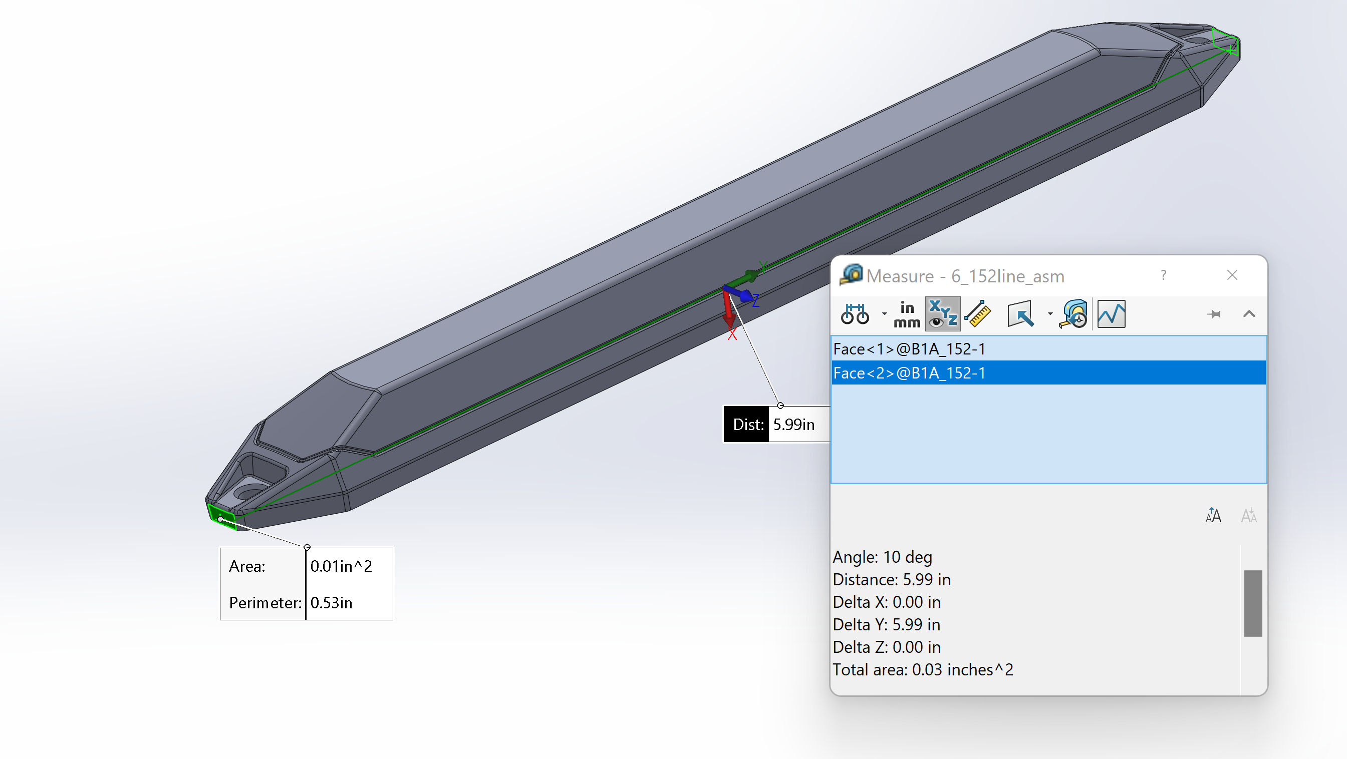This screenshot has width=1347, height=759.
Task: Click the increase text size icon
Action: 1213,515
